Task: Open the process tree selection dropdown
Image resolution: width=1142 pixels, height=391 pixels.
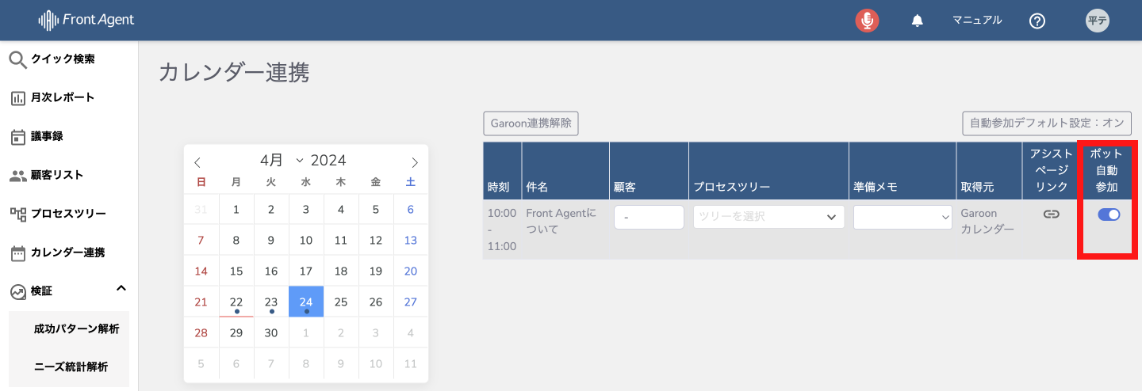Action: 768,217
